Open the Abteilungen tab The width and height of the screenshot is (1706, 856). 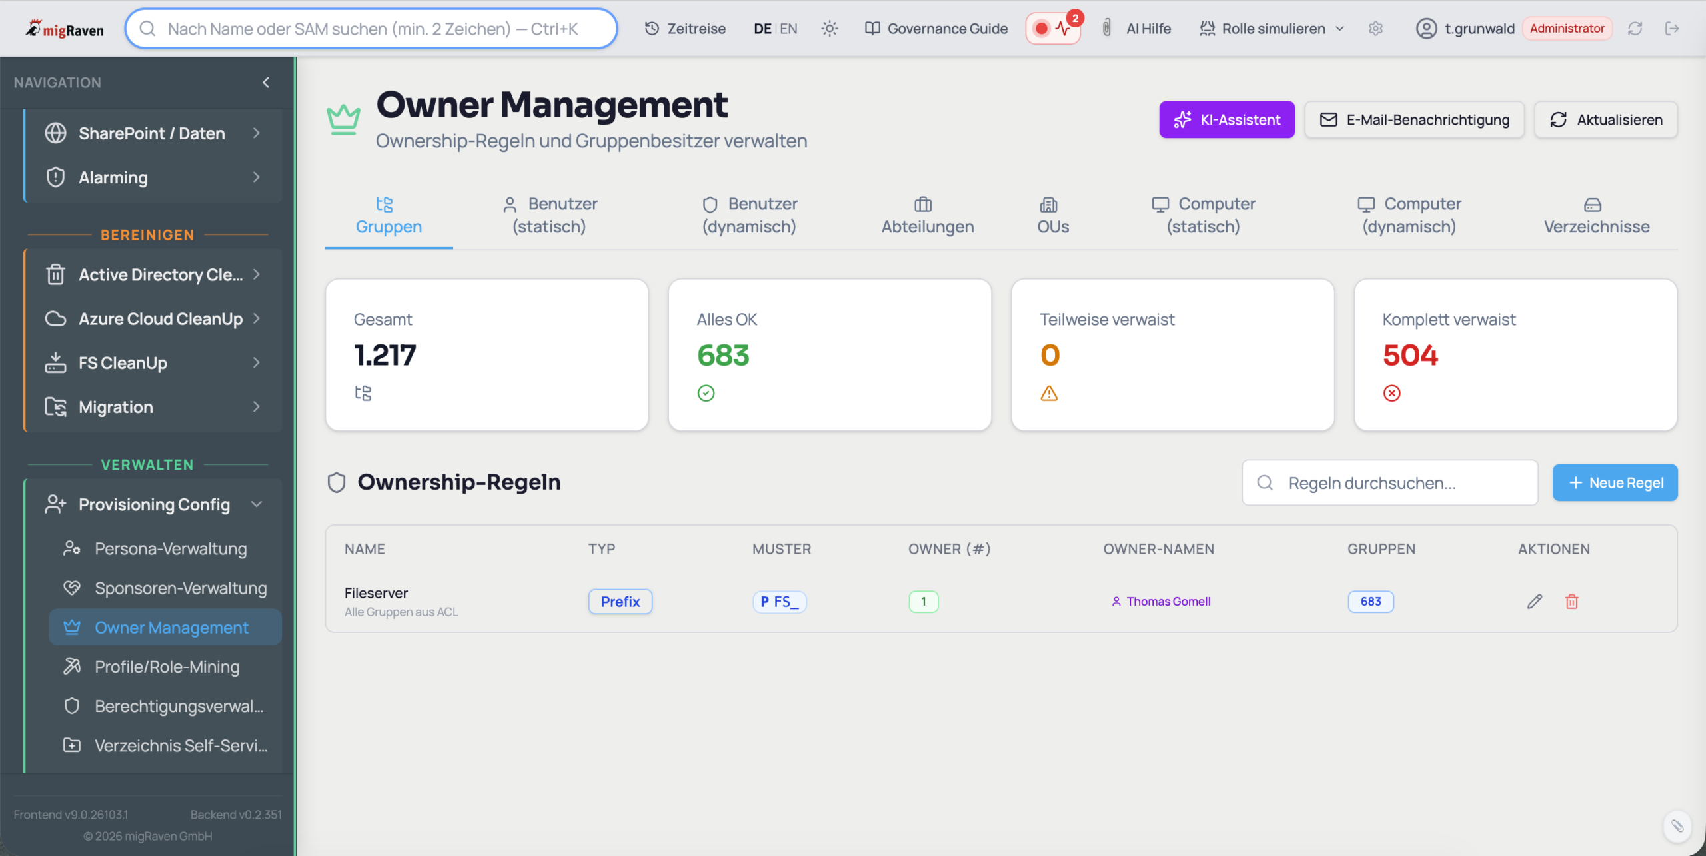pos(927,216)
